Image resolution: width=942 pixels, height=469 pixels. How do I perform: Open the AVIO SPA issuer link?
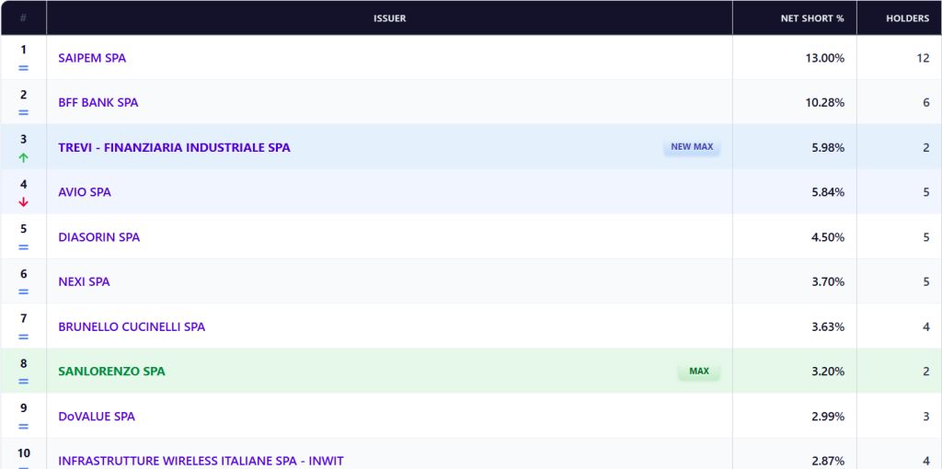[85, 192]
